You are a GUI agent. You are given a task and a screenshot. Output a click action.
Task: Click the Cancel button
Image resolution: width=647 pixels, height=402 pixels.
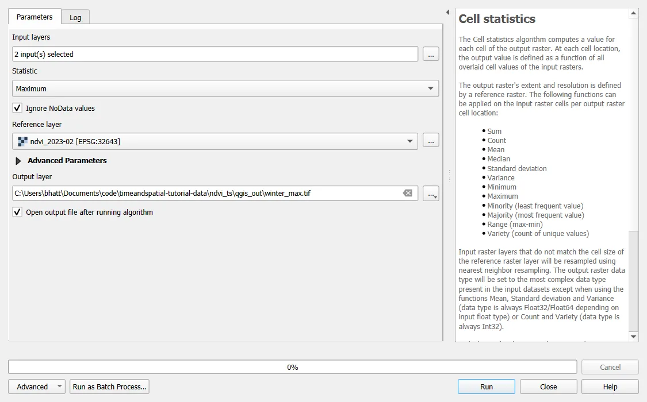610,367
